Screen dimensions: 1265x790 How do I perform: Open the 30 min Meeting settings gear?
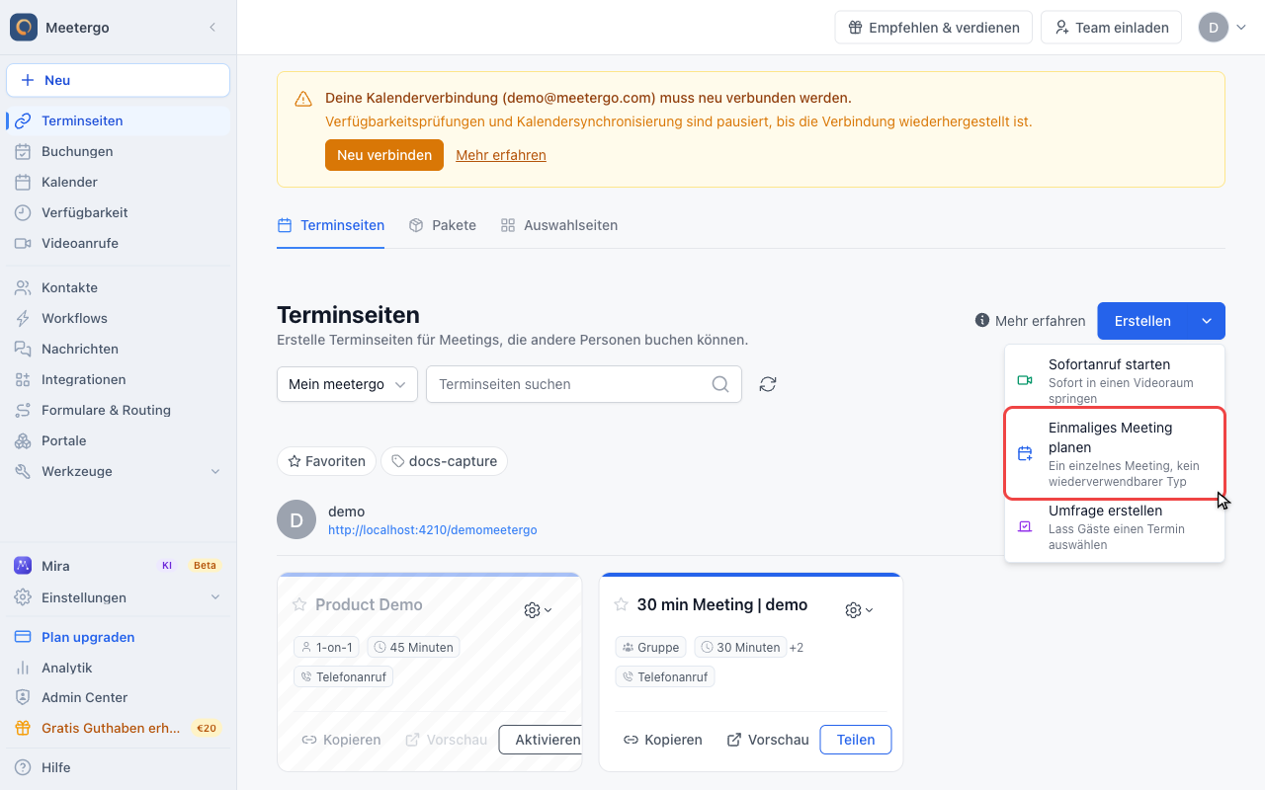[859, 610]
